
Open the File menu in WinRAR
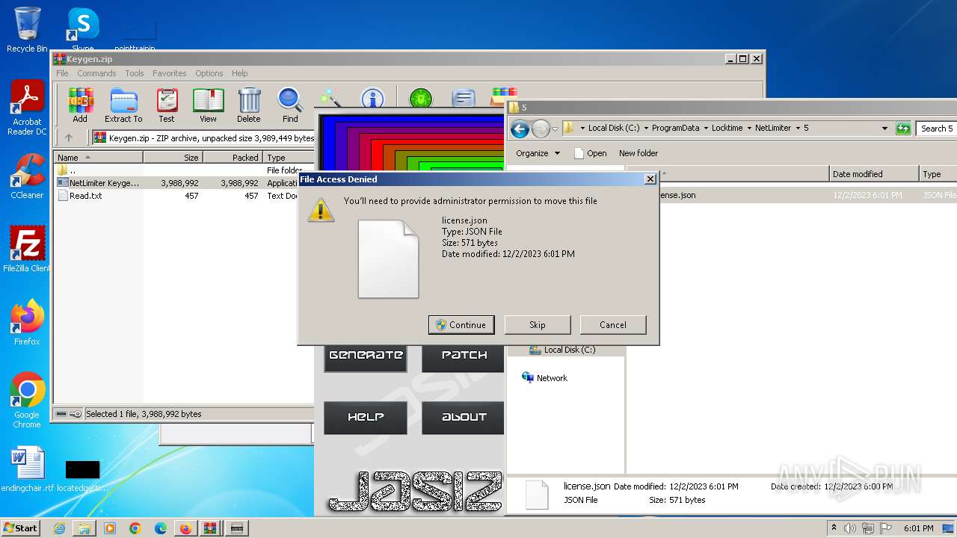coord(62,73)
